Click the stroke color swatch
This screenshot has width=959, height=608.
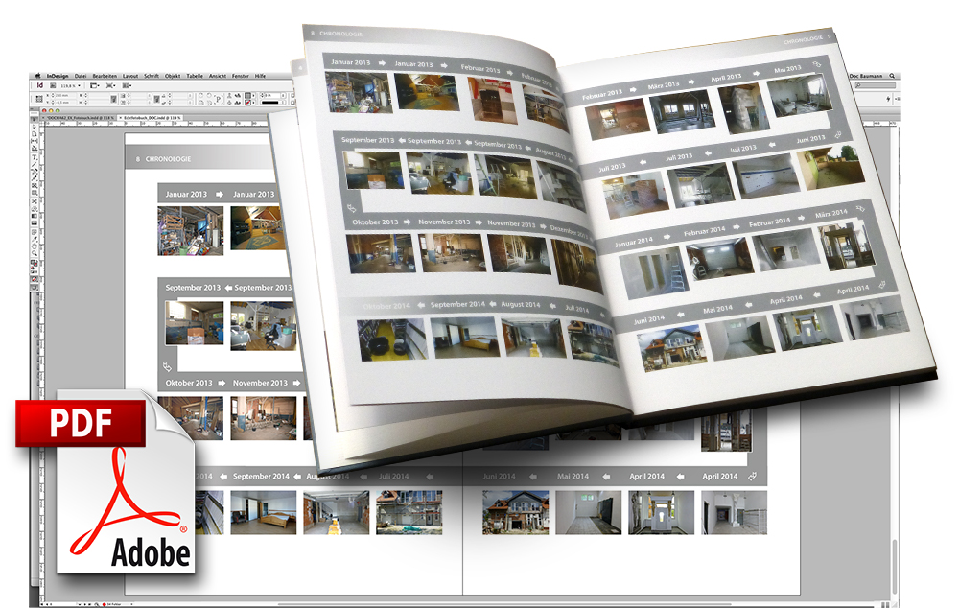tap(247, 103)
